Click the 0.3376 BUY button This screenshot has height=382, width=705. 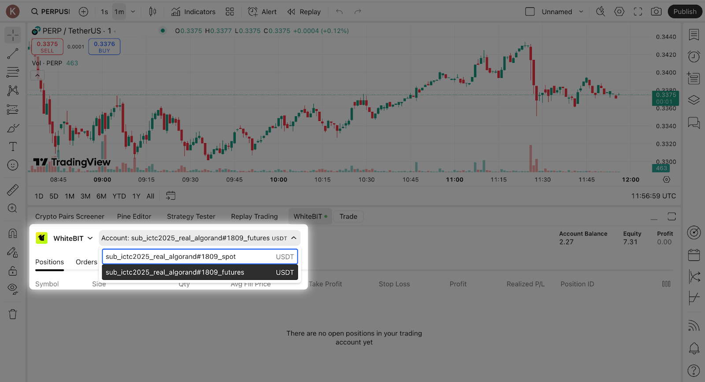pyautogui.click(x=104, y=47)
